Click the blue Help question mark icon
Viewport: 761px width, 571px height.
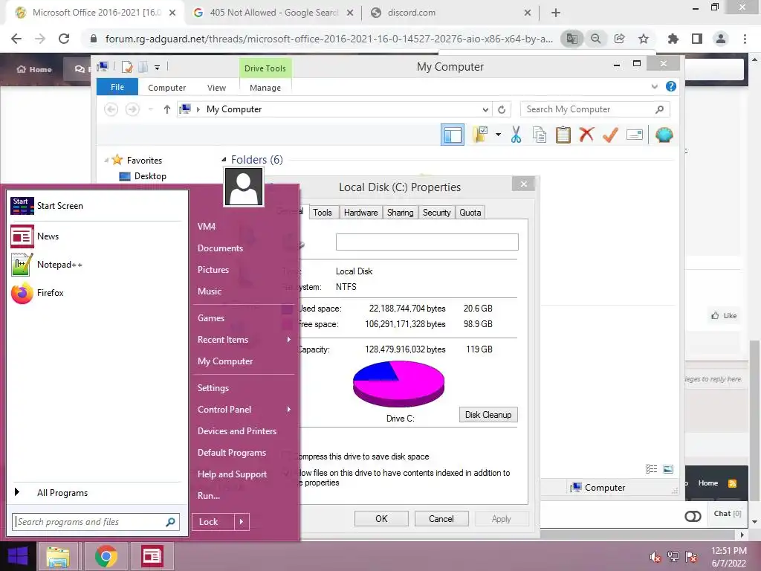(x=671, y=86)
